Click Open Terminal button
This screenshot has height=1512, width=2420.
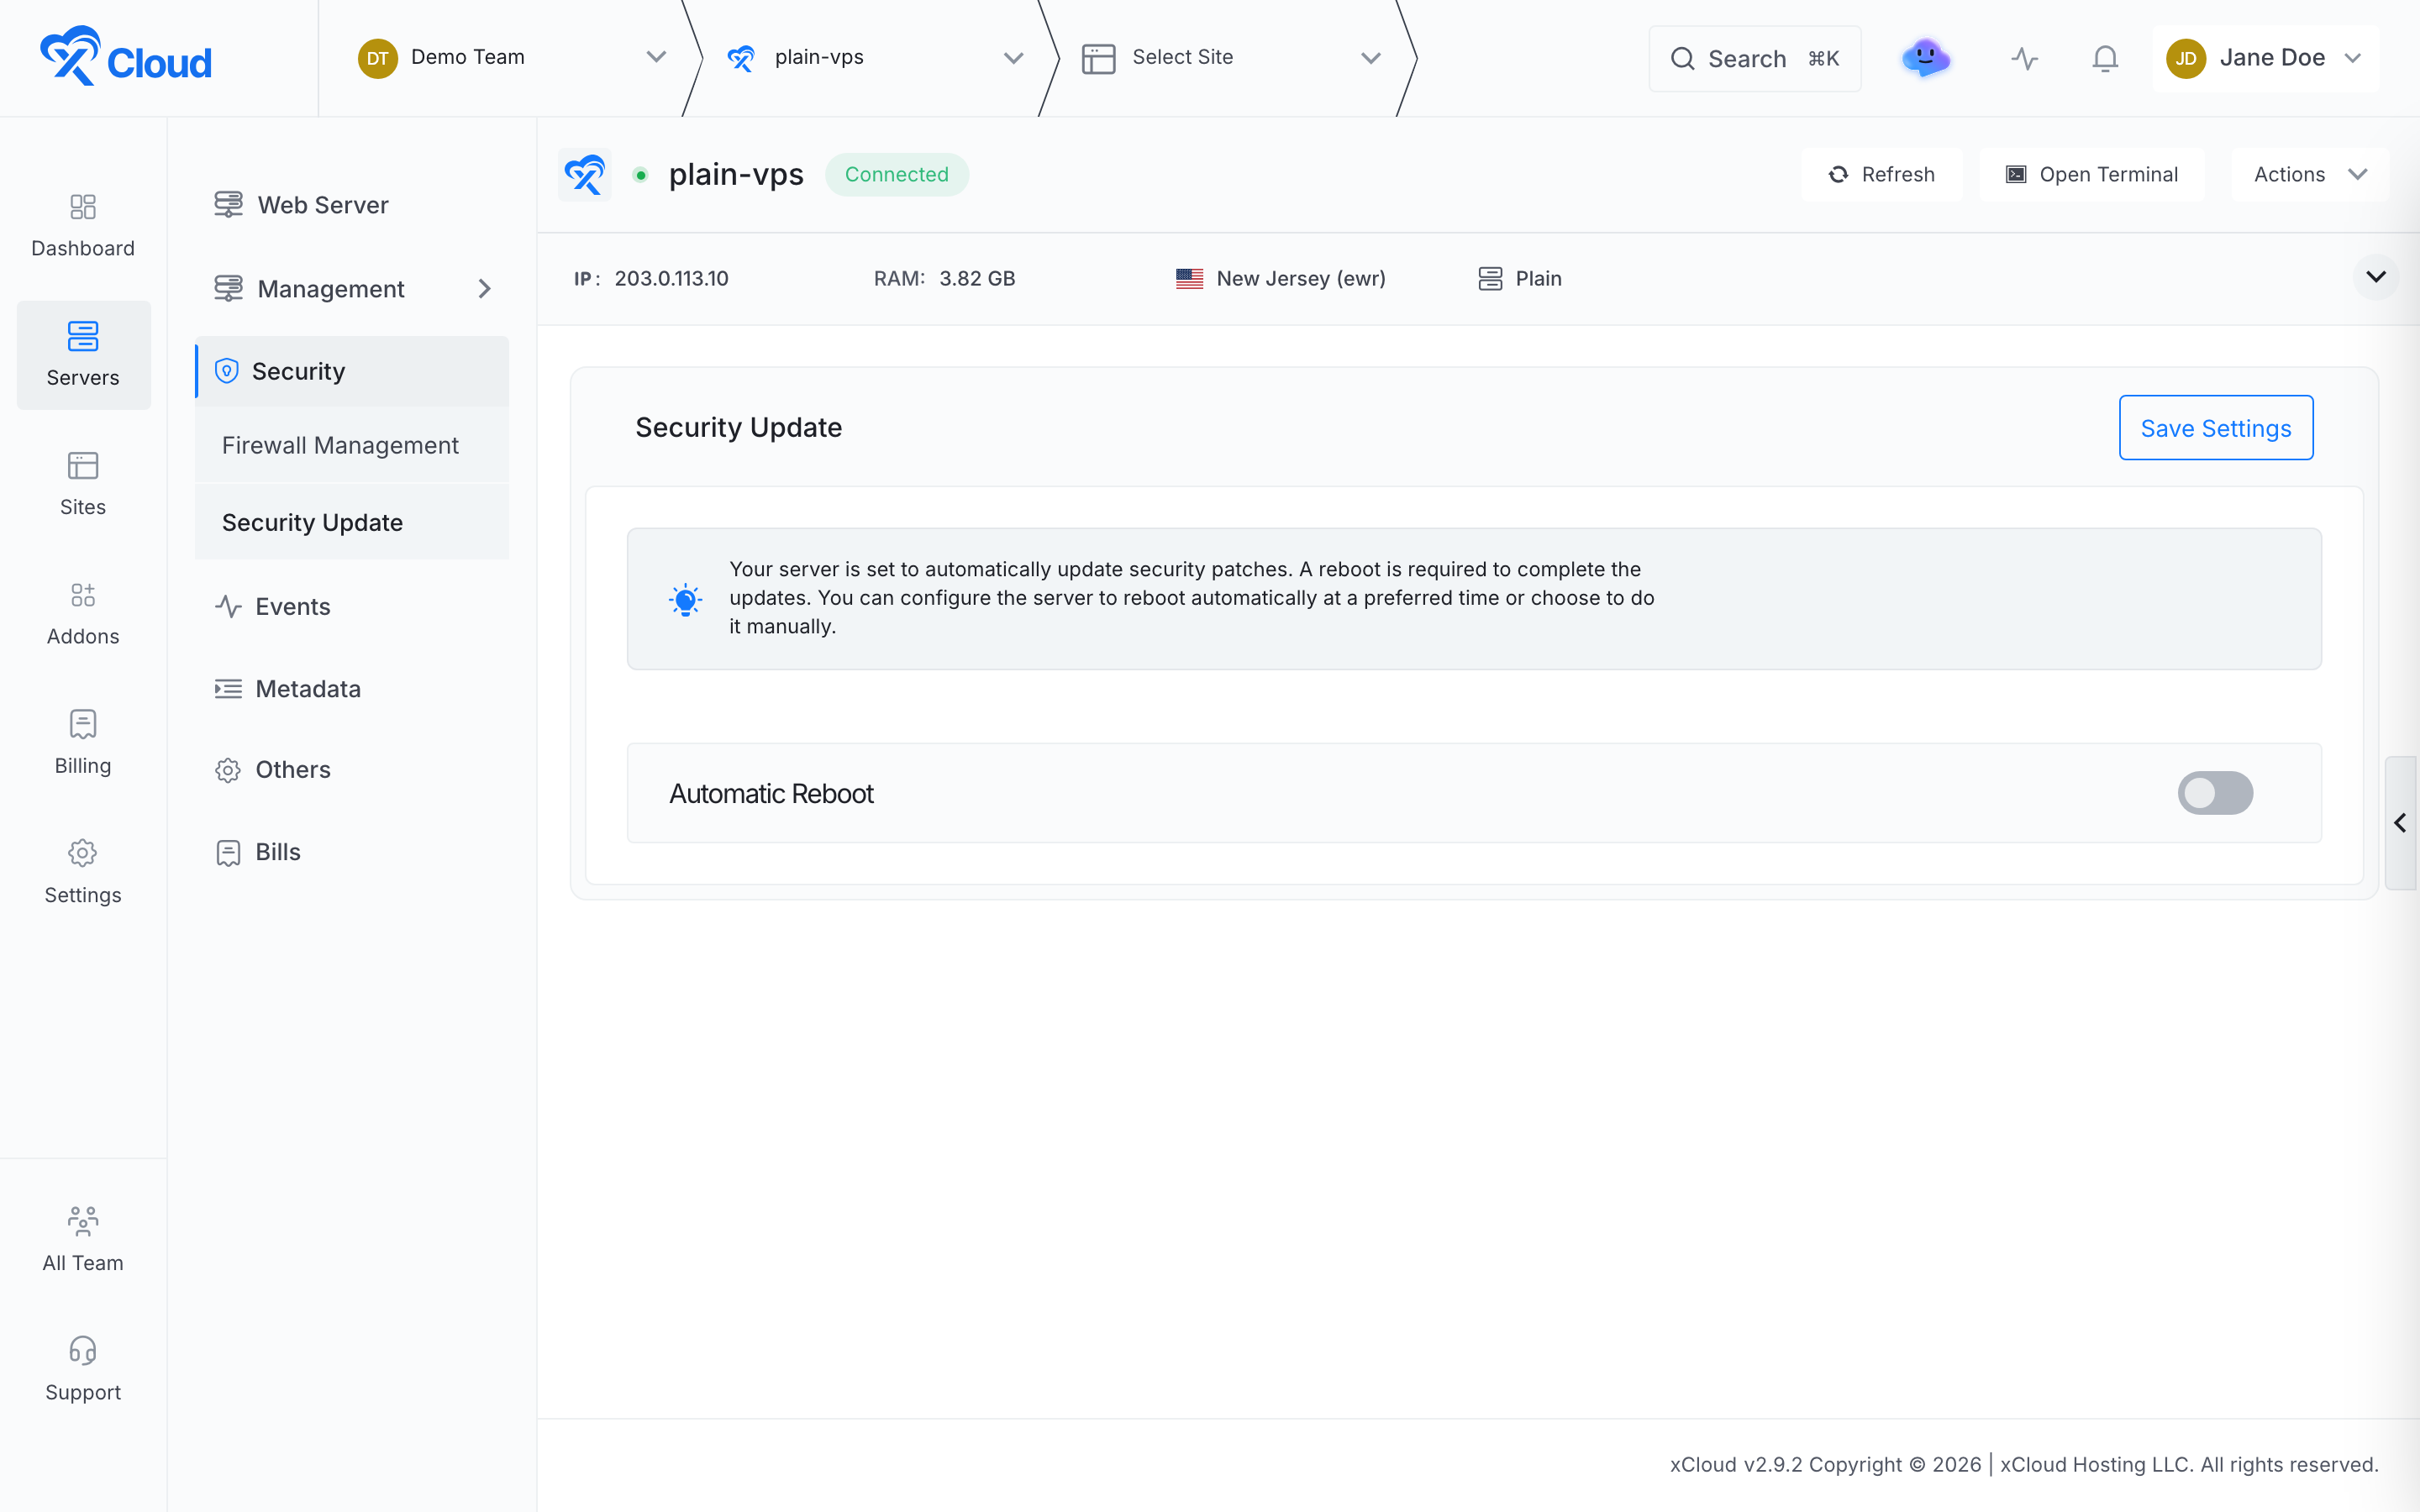click(2092, 175)
